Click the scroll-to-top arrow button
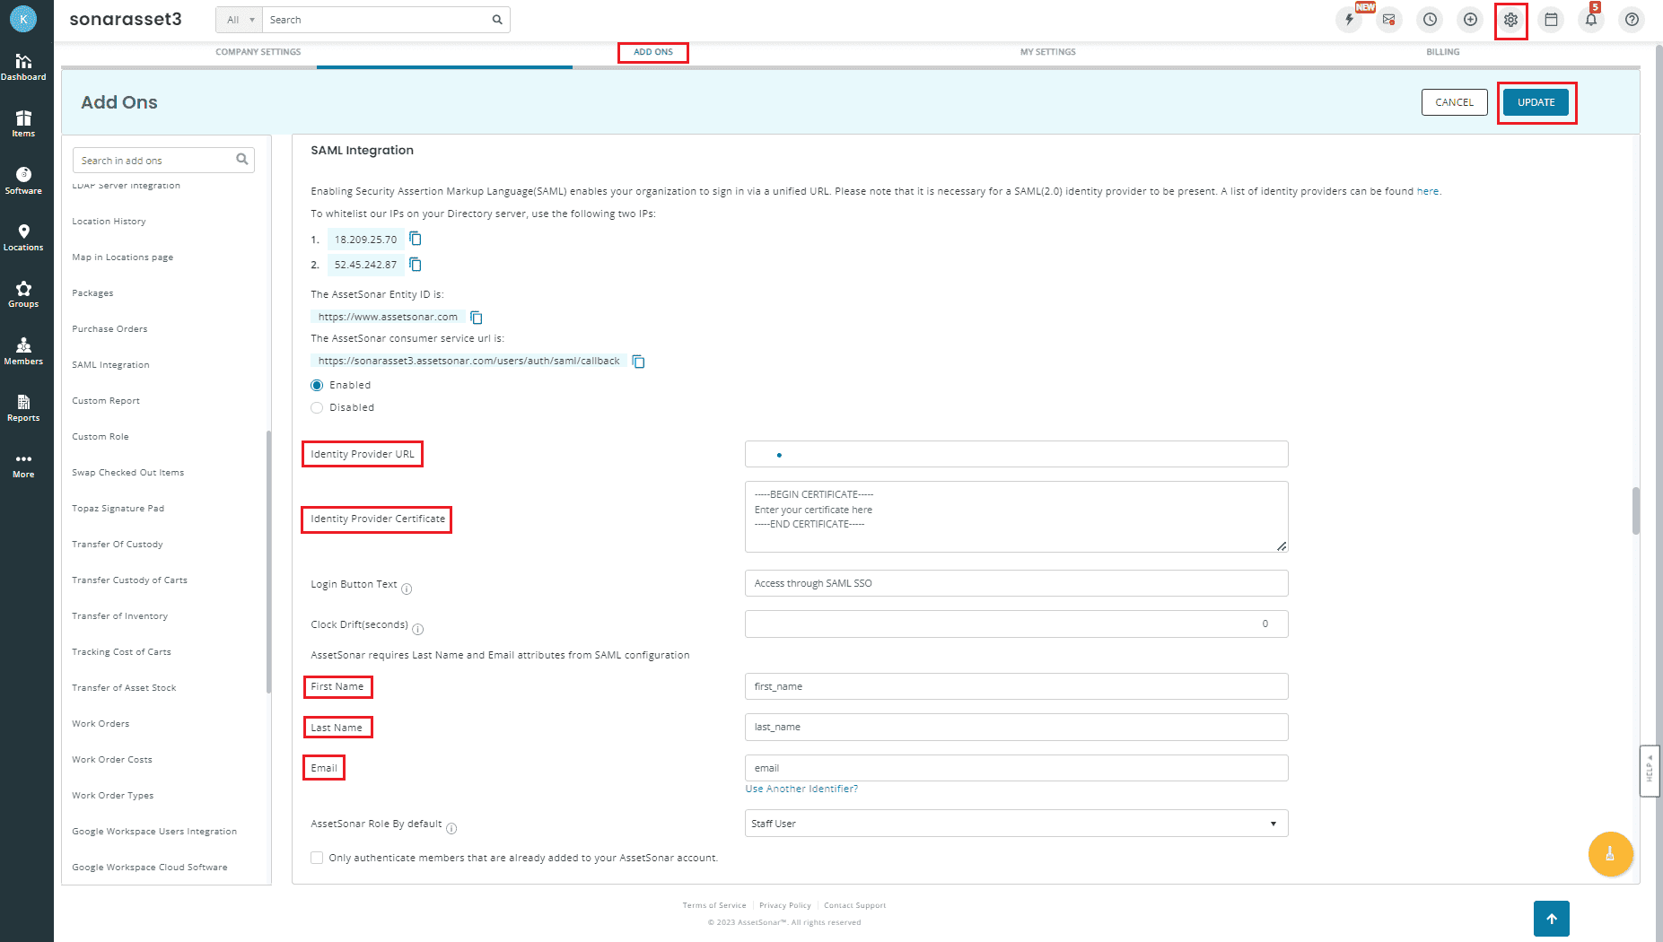Screen dimensions: 1663x942 [1552, 919]
